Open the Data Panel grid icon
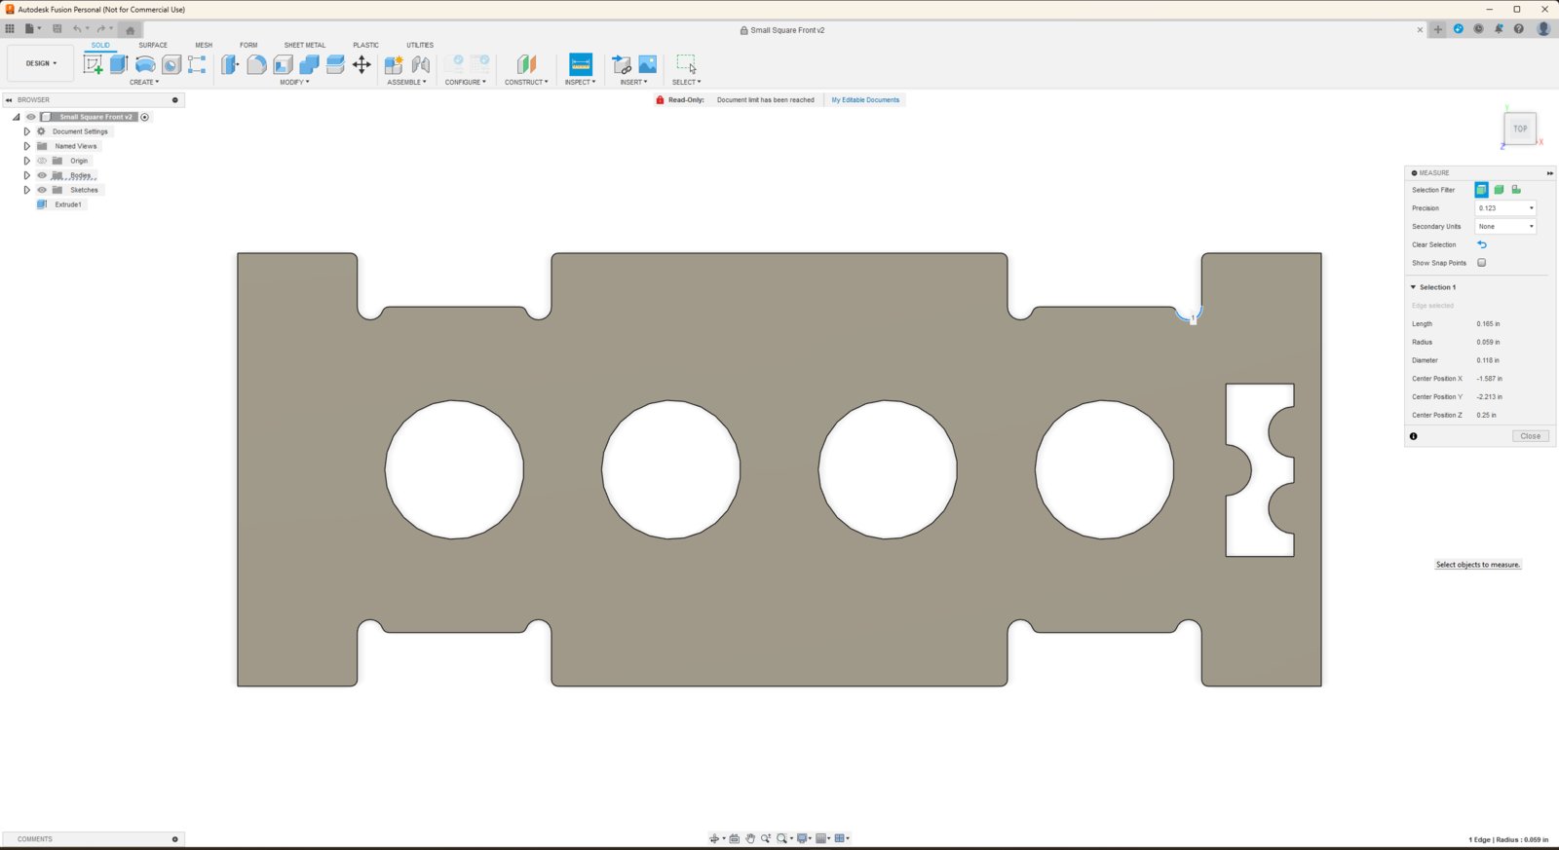The image size is (1559, 850). [10, 29]
